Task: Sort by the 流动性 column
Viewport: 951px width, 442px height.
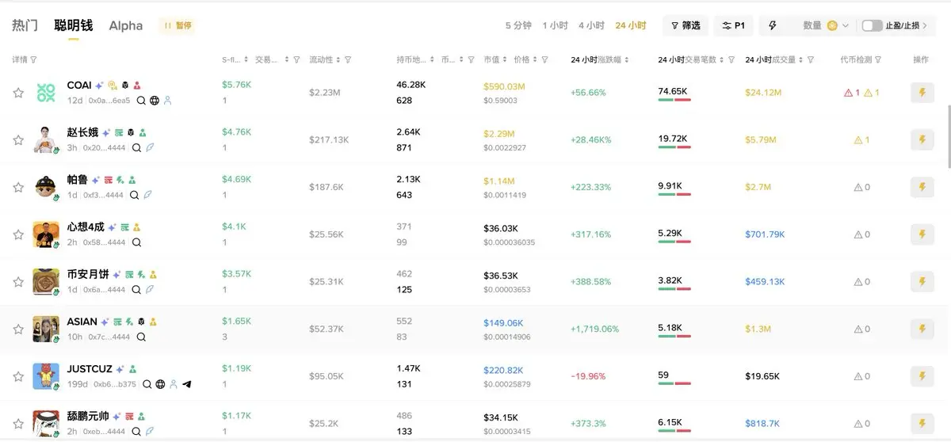Action: click(338, 60)
